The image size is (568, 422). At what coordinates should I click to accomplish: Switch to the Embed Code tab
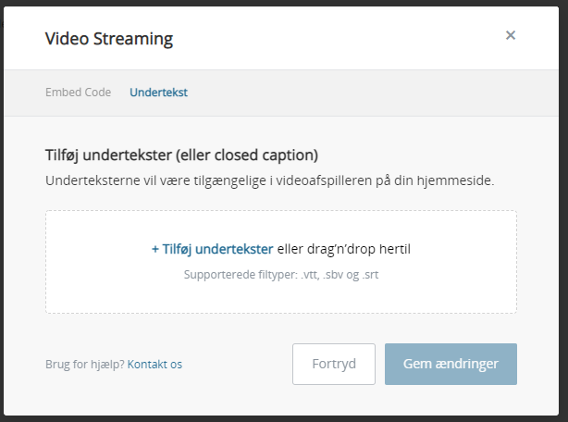point(78,93)
